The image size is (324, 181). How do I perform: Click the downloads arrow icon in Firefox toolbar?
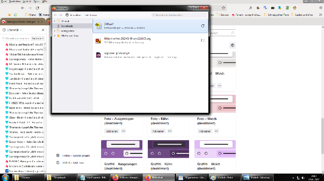250,8
